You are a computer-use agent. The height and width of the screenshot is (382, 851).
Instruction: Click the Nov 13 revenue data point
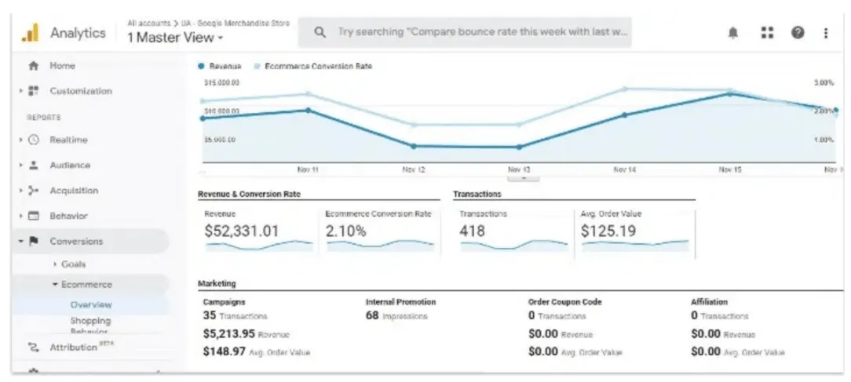pos(519,147)
